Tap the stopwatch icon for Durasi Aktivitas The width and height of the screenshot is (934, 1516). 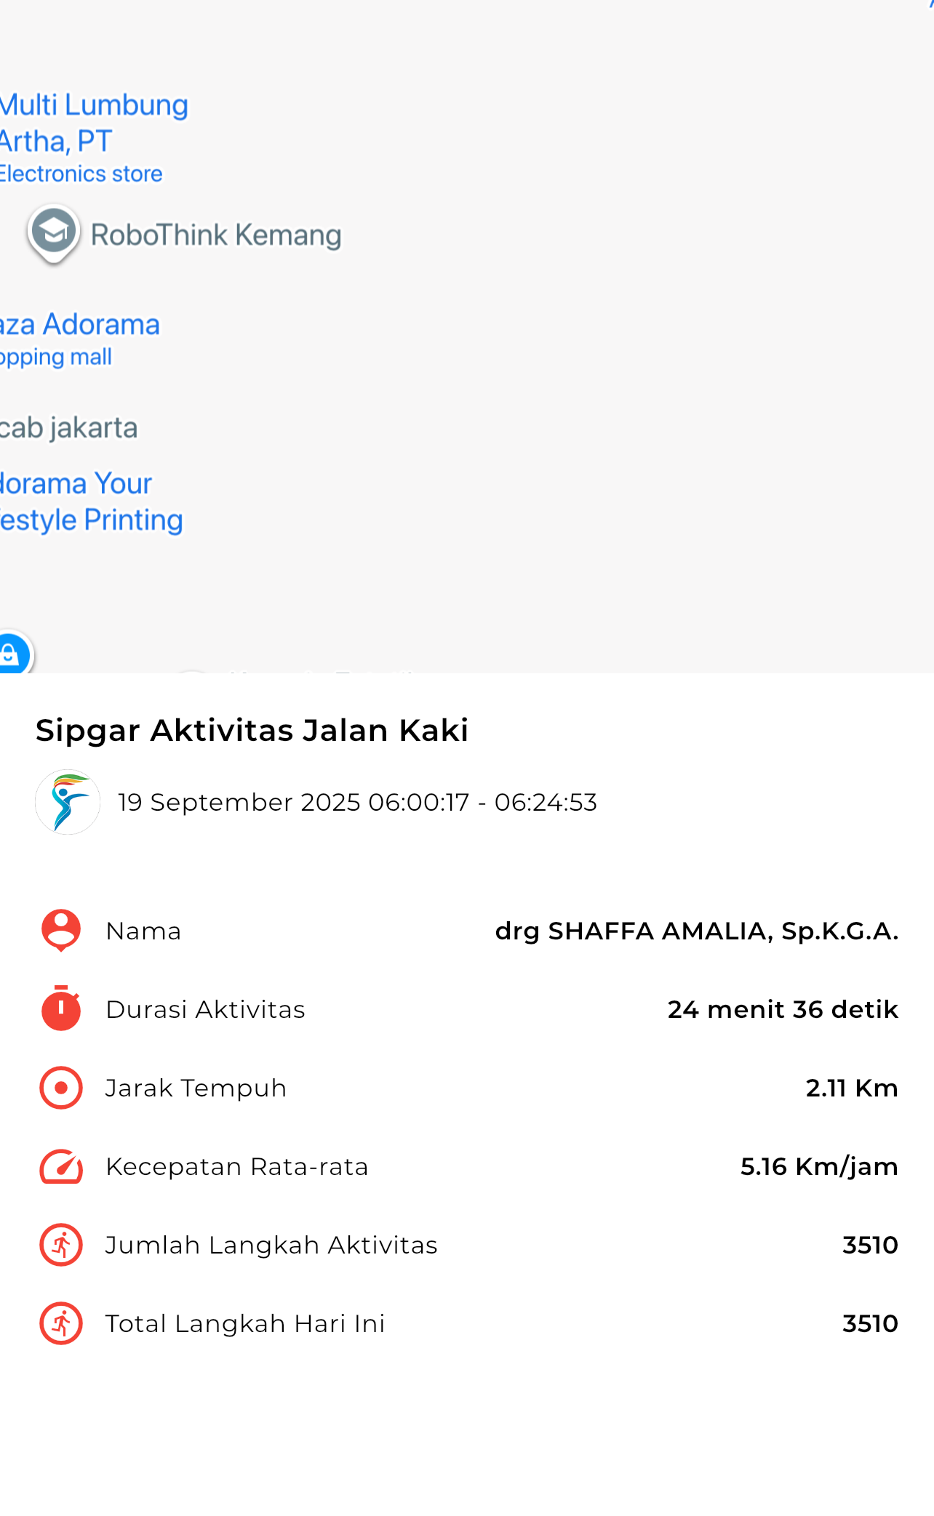(x=61, y=1008)
